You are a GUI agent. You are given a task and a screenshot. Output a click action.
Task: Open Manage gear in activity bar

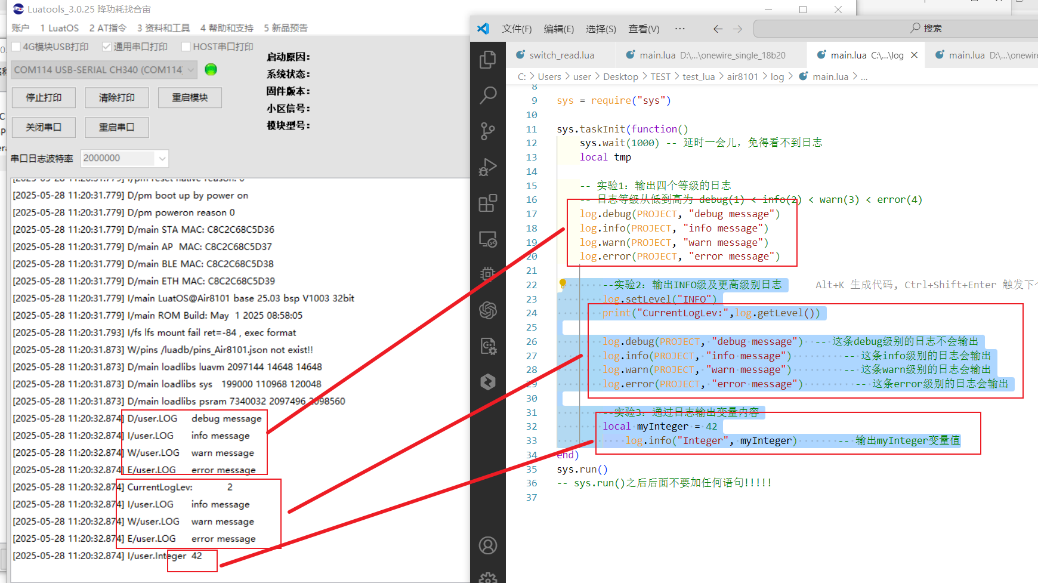(x=488, y=578)
